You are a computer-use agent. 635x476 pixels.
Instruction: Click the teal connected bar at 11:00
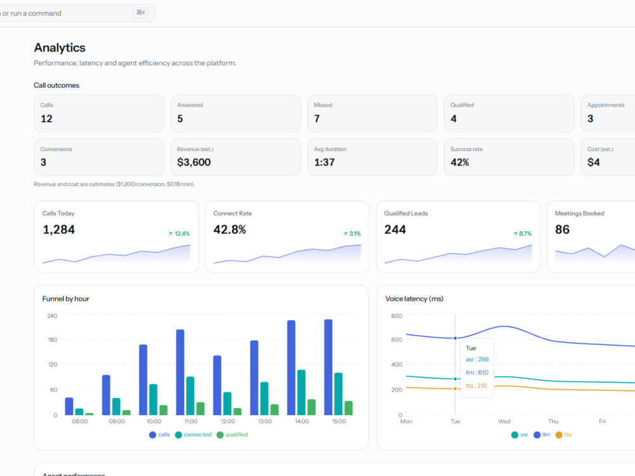pyautogui.click(x=190, y=396)
